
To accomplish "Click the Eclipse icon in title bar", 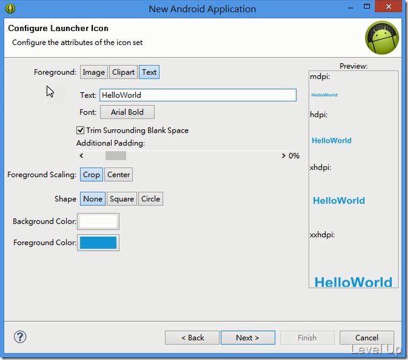I will (x=10, y=9).
